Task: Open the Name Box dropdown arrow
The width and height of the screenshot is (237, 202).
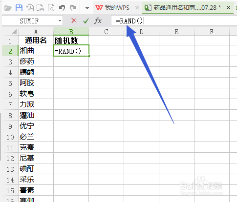Action: pyautogui.click(x=60, y=21)
